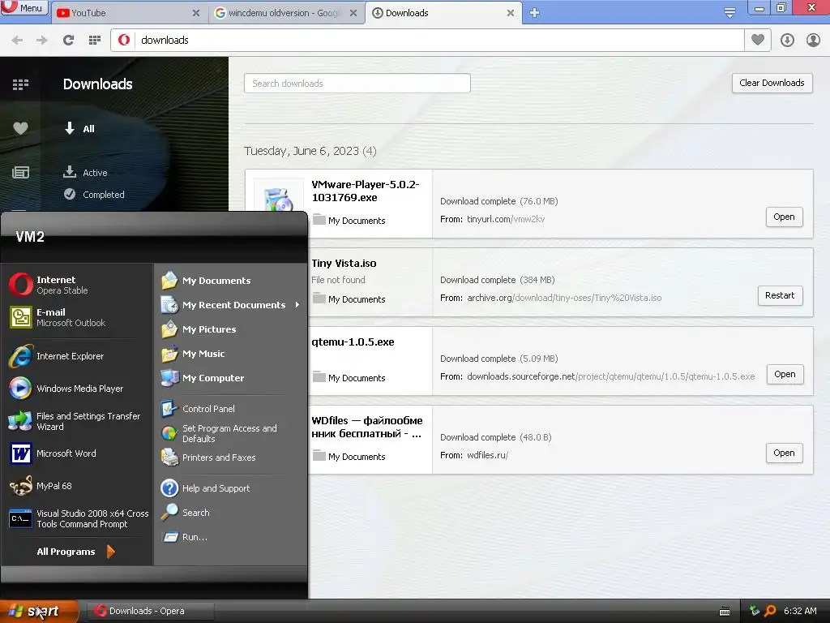Screen dimensions: 830x623
Task: Launch Windows Media Player
Action: (79, 389)
